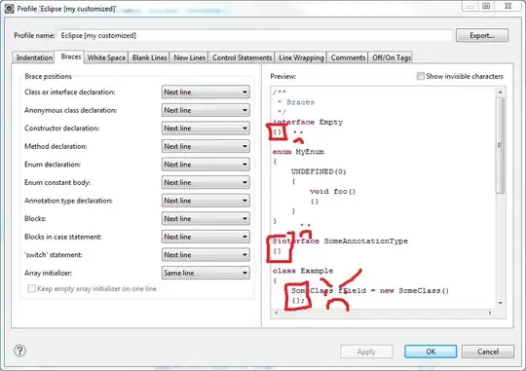Click the Export... button

(x=482, y=35)
